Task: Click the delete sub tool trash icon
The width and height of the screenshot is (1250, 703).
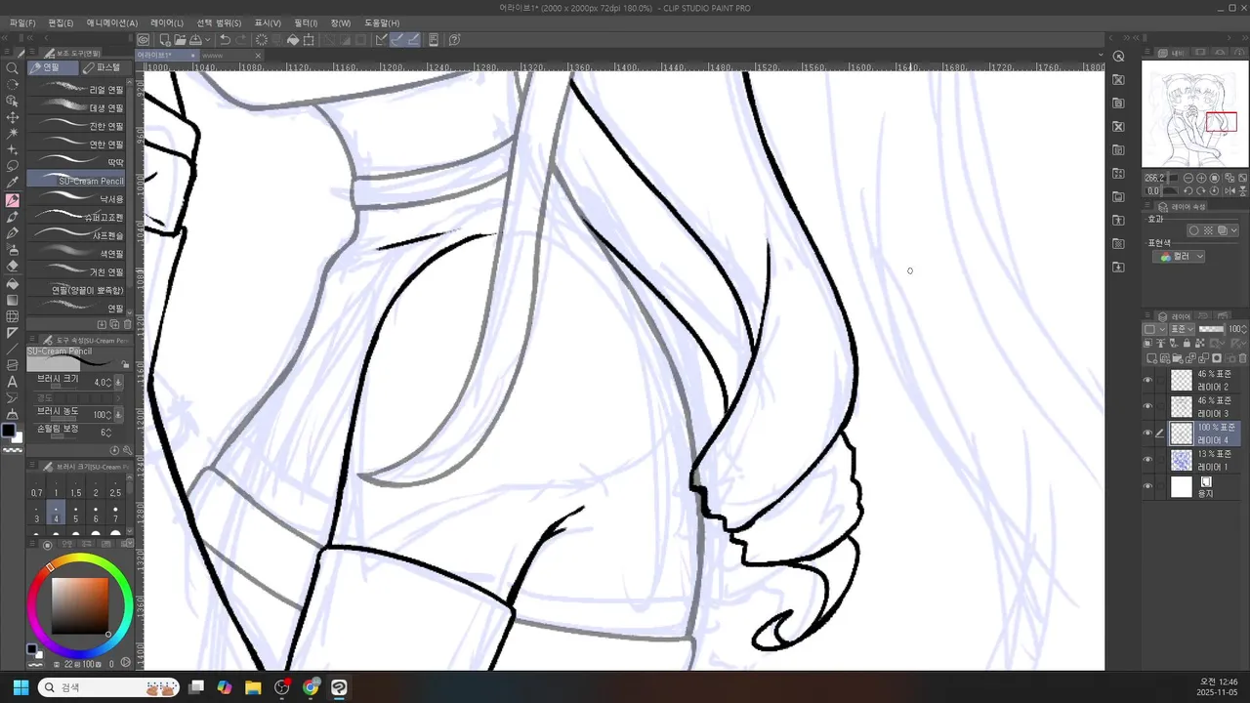Action: 127,324
